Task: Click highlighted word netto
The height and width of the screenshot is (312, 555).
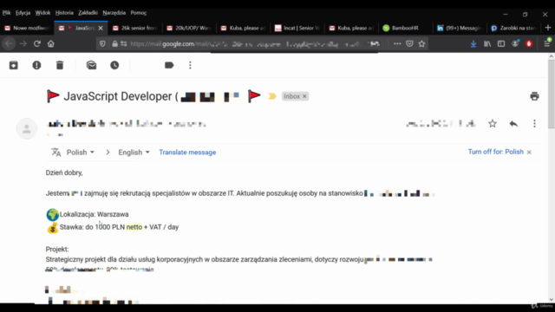Action: click(134, 227)
